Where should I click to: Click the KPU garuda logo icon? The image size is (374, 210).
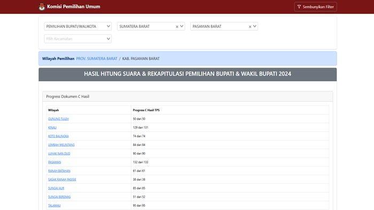click(x=42, y=7)
